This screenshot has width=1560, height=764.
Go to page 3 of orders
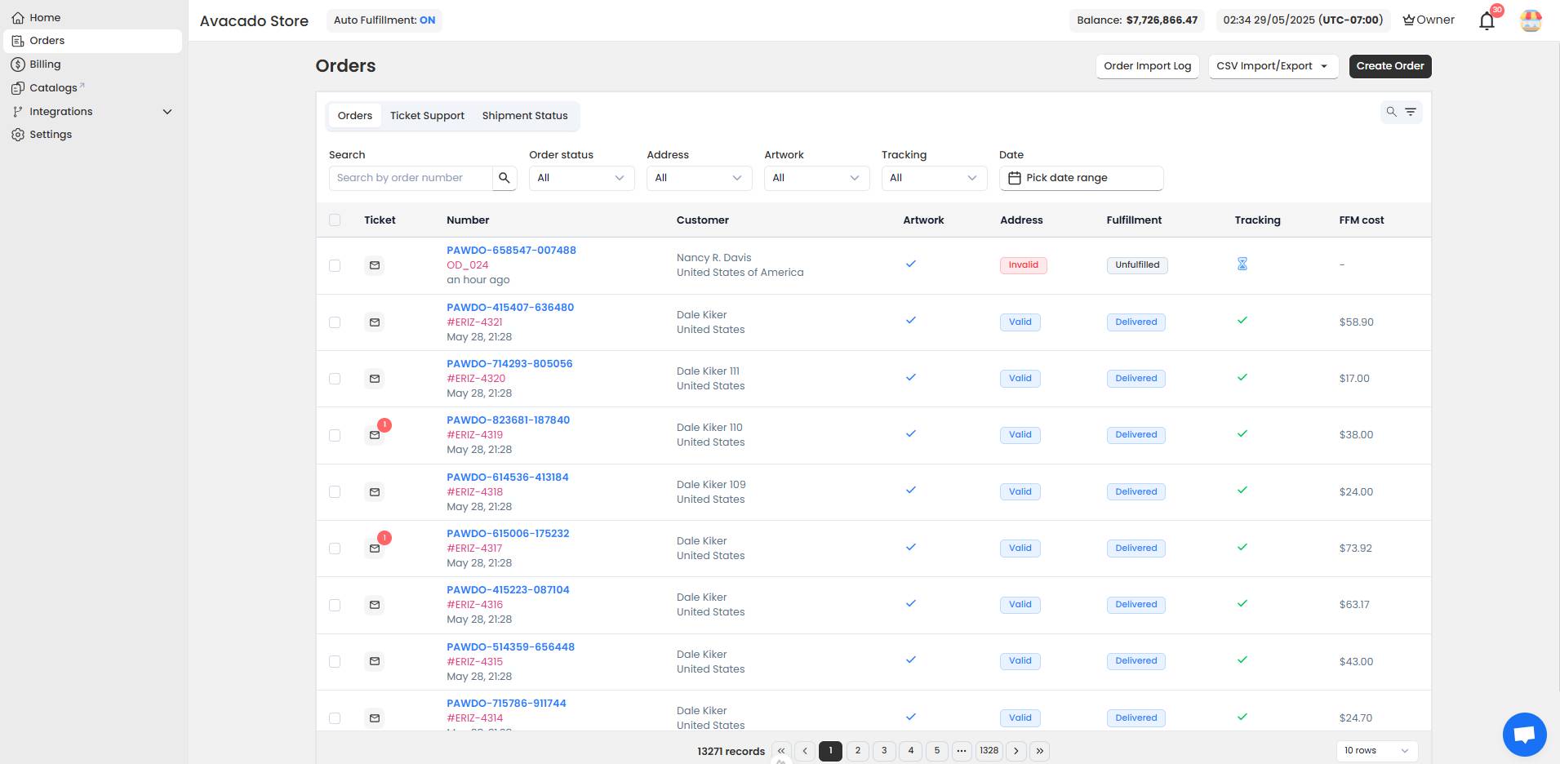click(x=884, y=751)
